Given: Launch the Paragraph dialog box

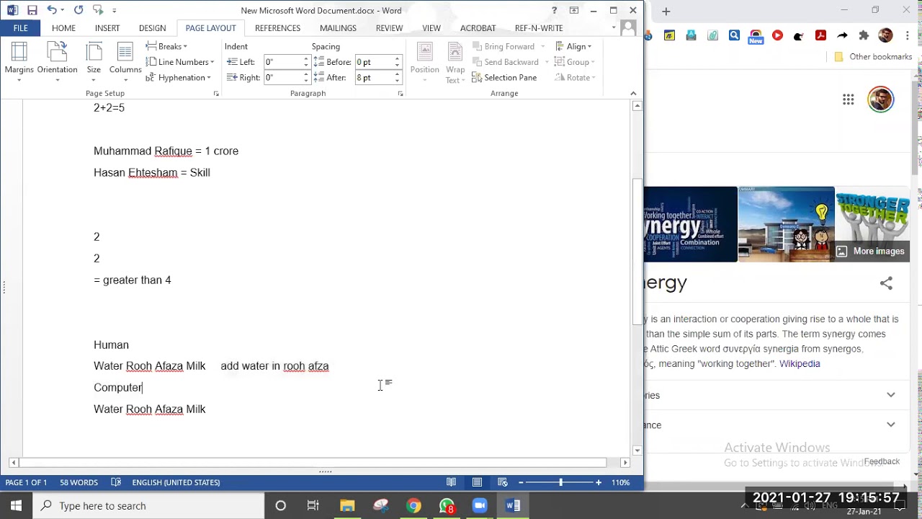Looking at the screenshot, I should tap(400, 94).
